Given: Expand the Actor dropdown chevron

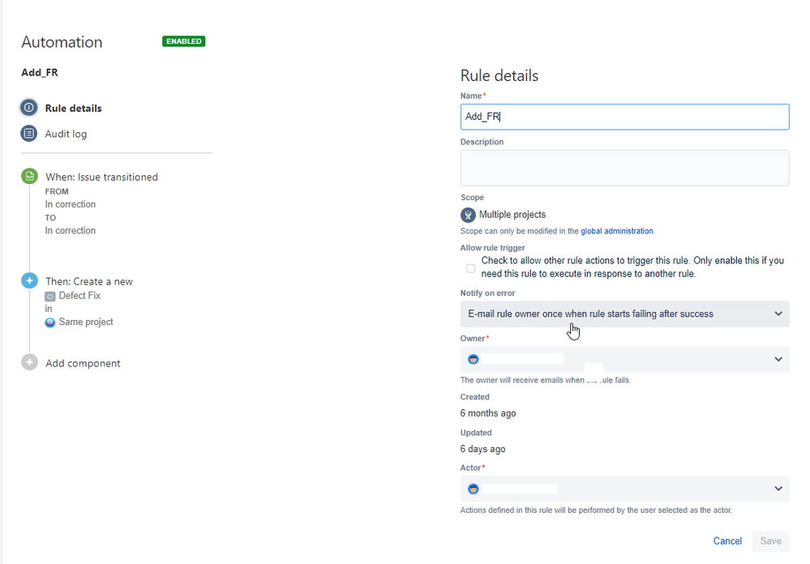Looking at the screenshot, I should 778,489.
